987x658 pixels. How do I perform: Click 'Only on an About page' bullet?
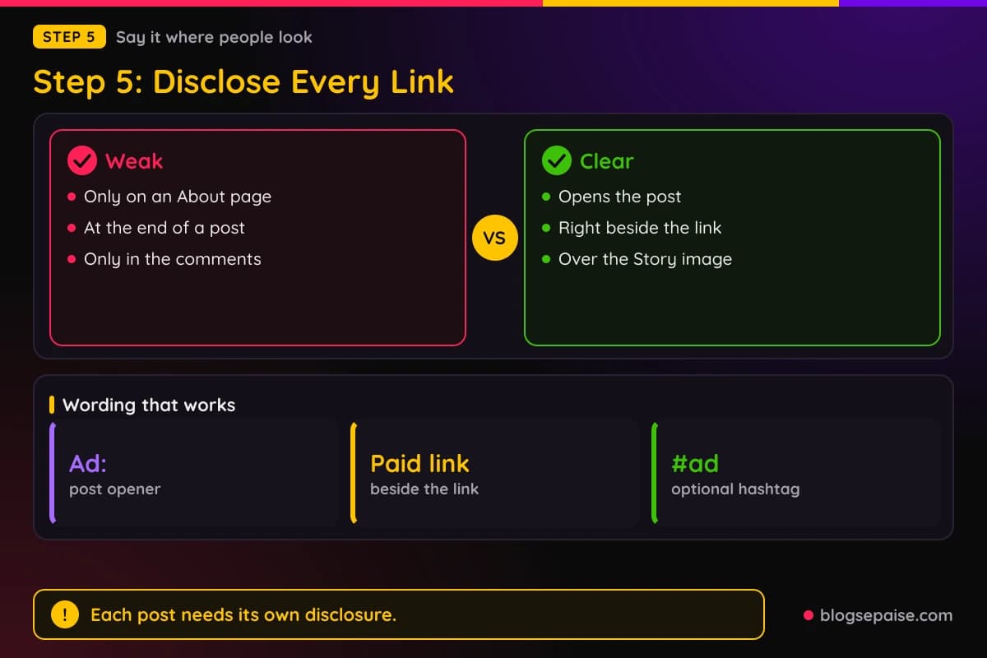tap(178, 197)
